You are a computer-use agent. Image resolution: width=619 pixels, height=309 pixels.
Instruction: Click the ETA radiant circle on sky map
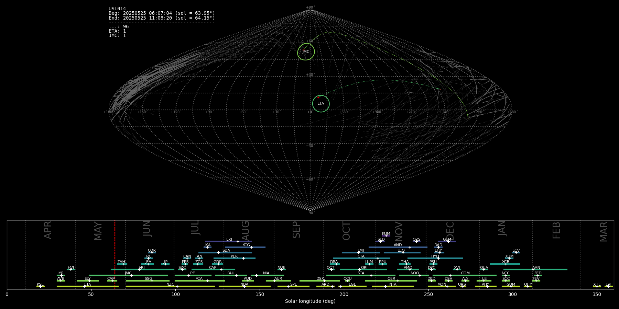tap(321, 104)
